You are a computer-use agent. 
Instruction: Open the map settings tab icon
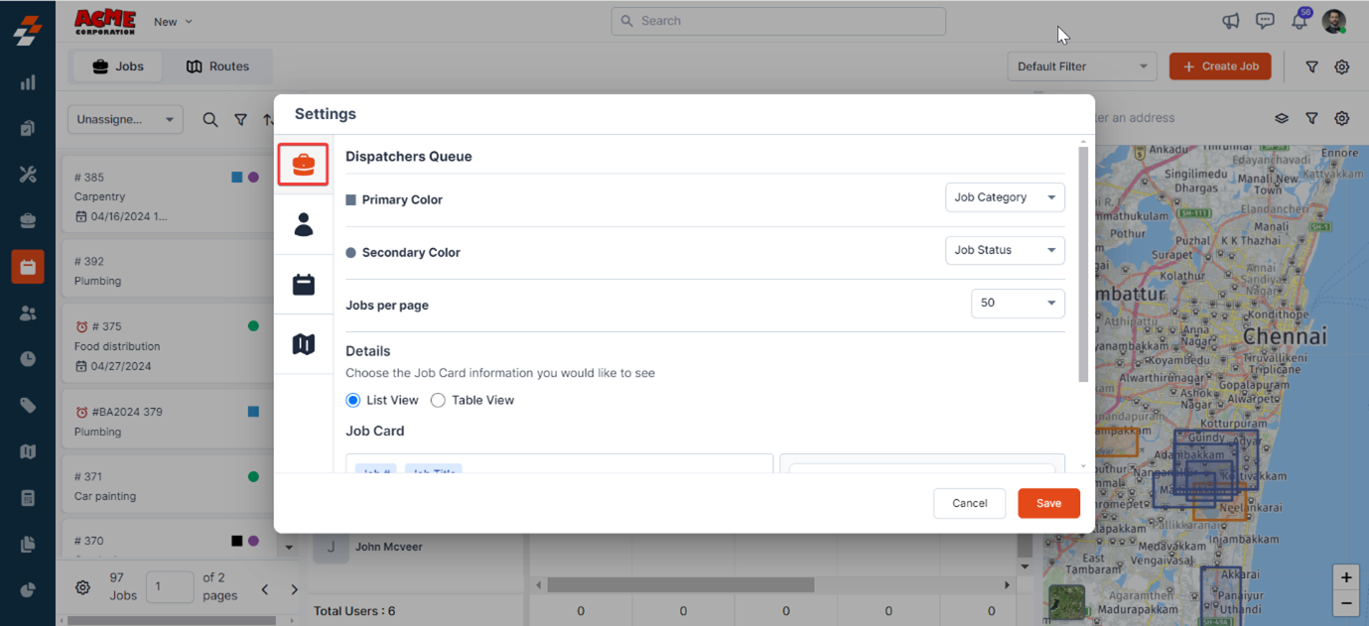(x=304, y=344)
